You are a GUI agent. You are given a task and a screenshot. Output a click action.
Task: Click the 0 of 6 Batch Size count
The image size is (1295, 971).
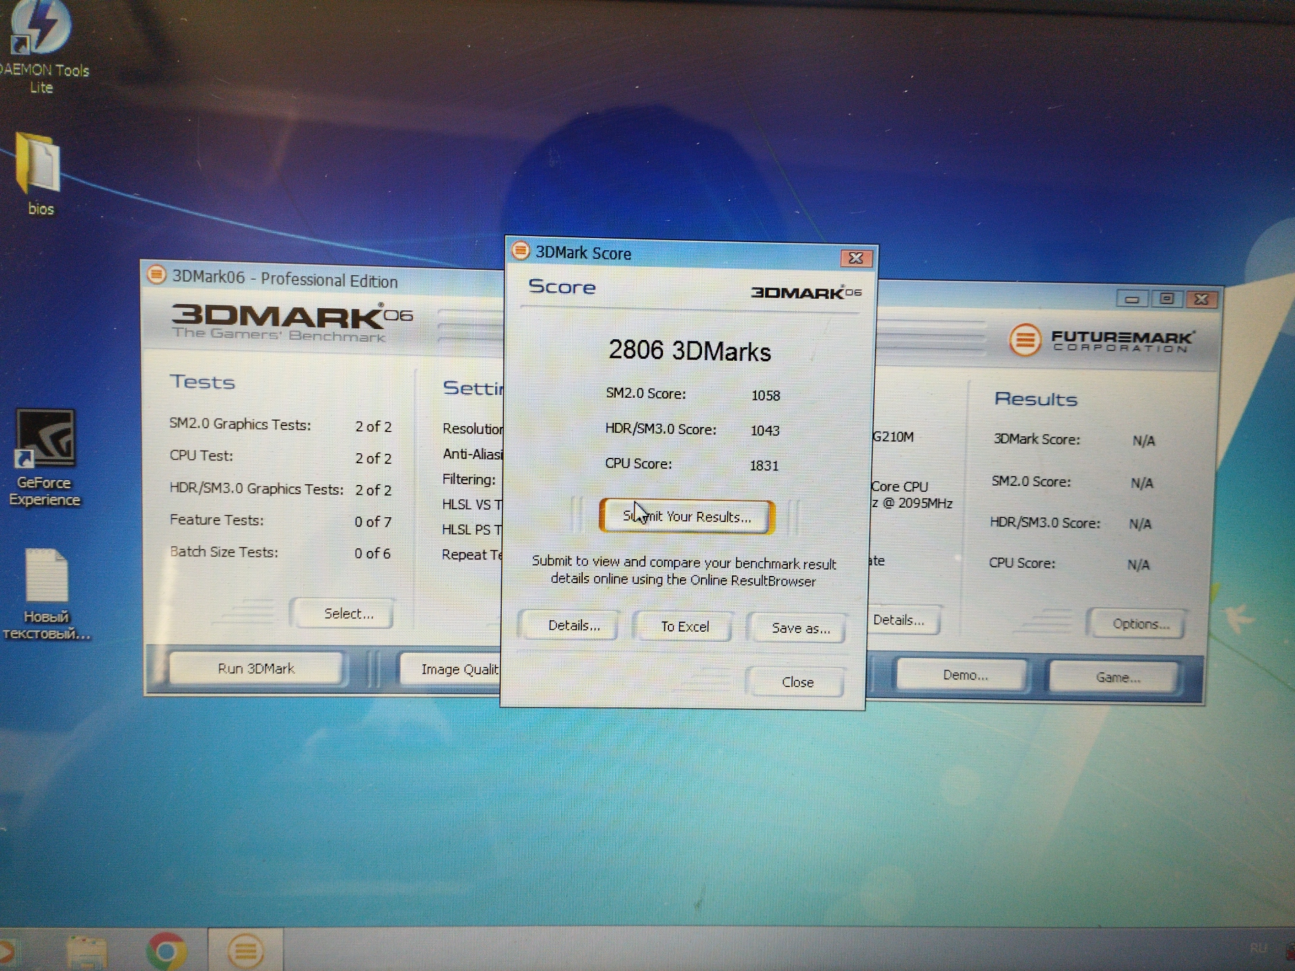point(372,553)
